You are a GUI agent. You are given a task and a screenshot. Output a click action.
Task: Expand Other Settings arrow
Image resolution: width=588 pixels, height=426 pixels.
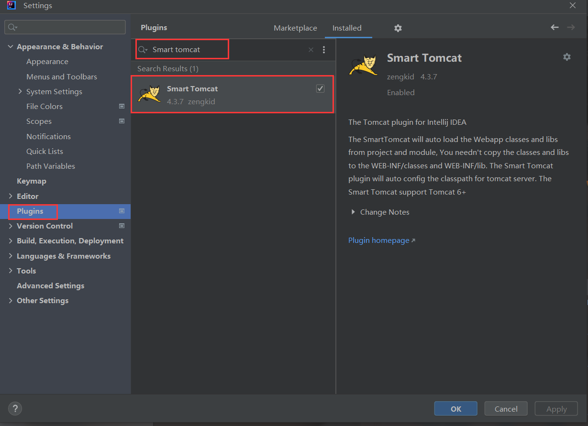[x=11, y=300]
